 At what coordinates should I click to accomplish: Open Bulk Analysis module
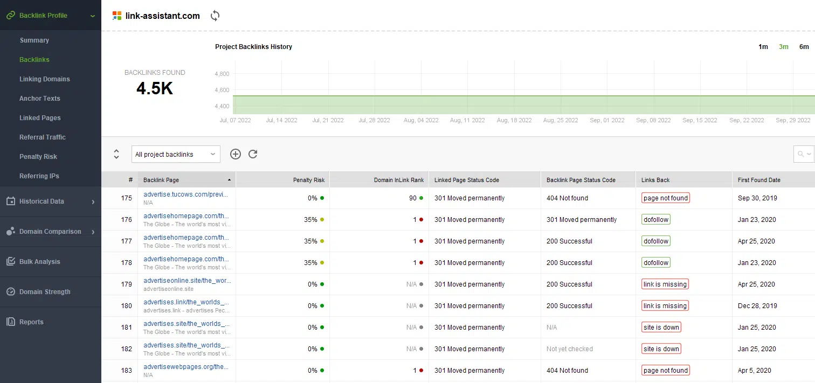coord(39,262)
